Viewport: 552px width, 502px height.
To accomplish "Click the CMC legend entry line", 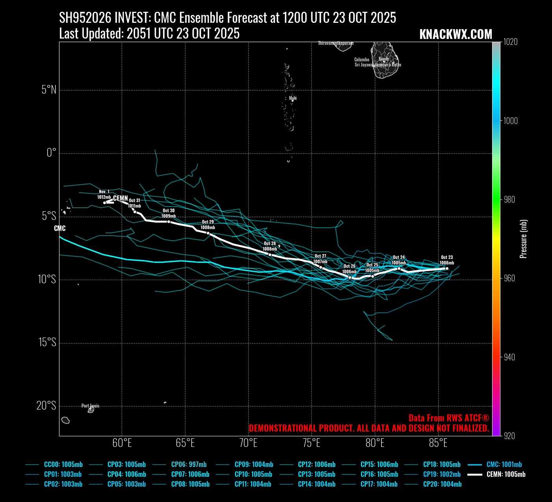I will pos(475,465).
